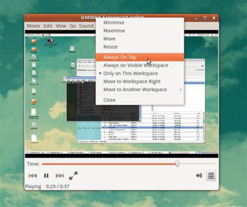
Task: Enable Always on Visible Workspace
Action: 140,65
